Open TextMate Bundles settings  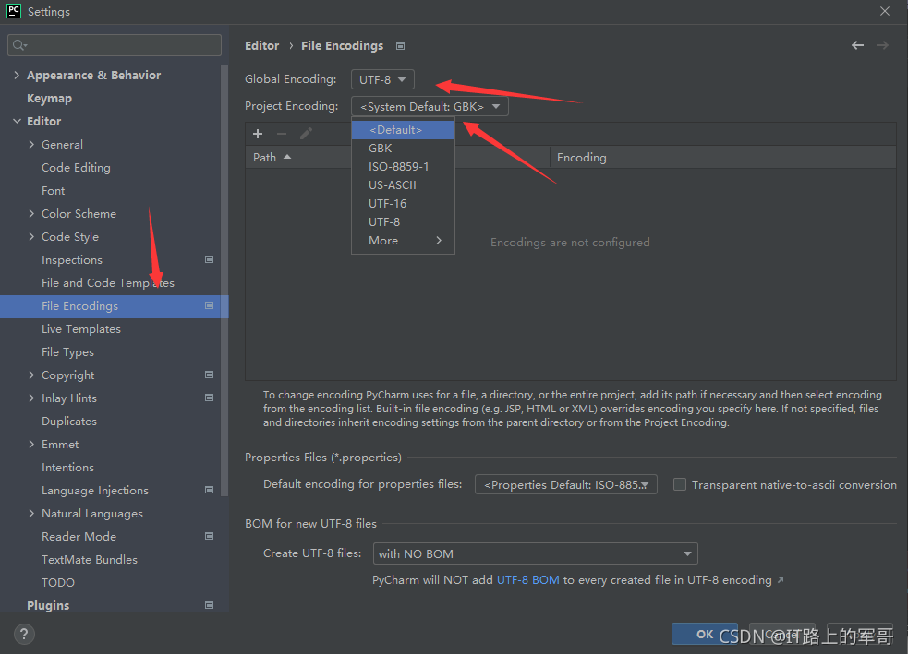90,559
